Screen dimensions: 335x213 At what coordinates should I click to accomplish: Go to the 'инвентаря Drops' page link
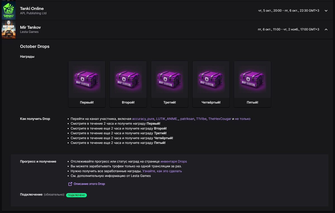(174, 161)
